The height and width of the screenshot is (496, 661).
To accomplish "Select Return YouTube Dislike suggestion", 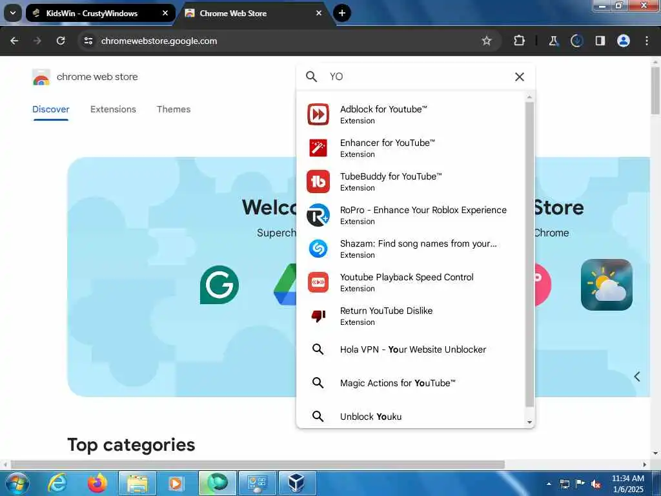I will click(411, 316).
